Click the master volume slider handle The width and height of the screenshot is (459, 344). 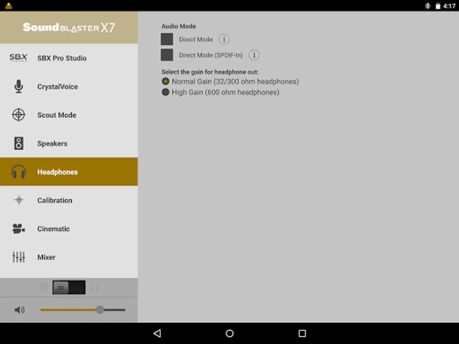[100, 310]
